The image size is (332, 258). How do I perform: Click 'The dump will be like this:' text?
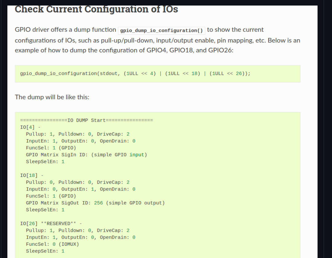click(52, 97)
